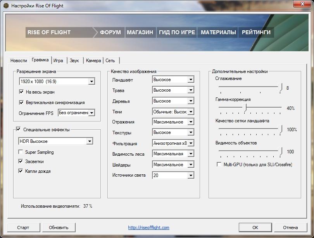Expand the Деревья quality dropdown
This screenshot has width=314, height=238.
pyautogui.click(x=173, y=101)
